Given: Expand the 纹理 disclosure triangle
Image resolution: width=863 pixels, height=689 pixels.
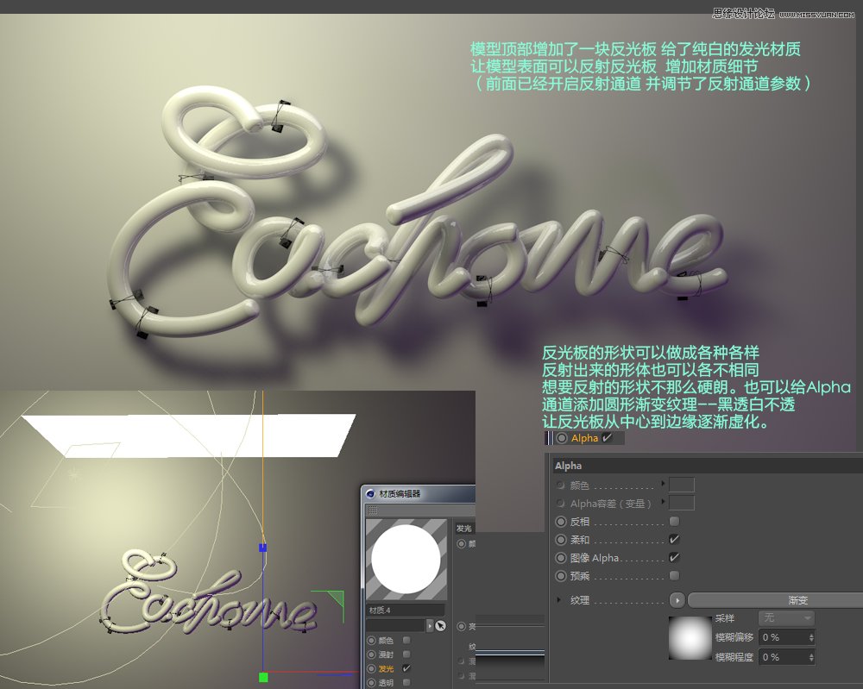Looking at the screenshot, I should [559, 599].
